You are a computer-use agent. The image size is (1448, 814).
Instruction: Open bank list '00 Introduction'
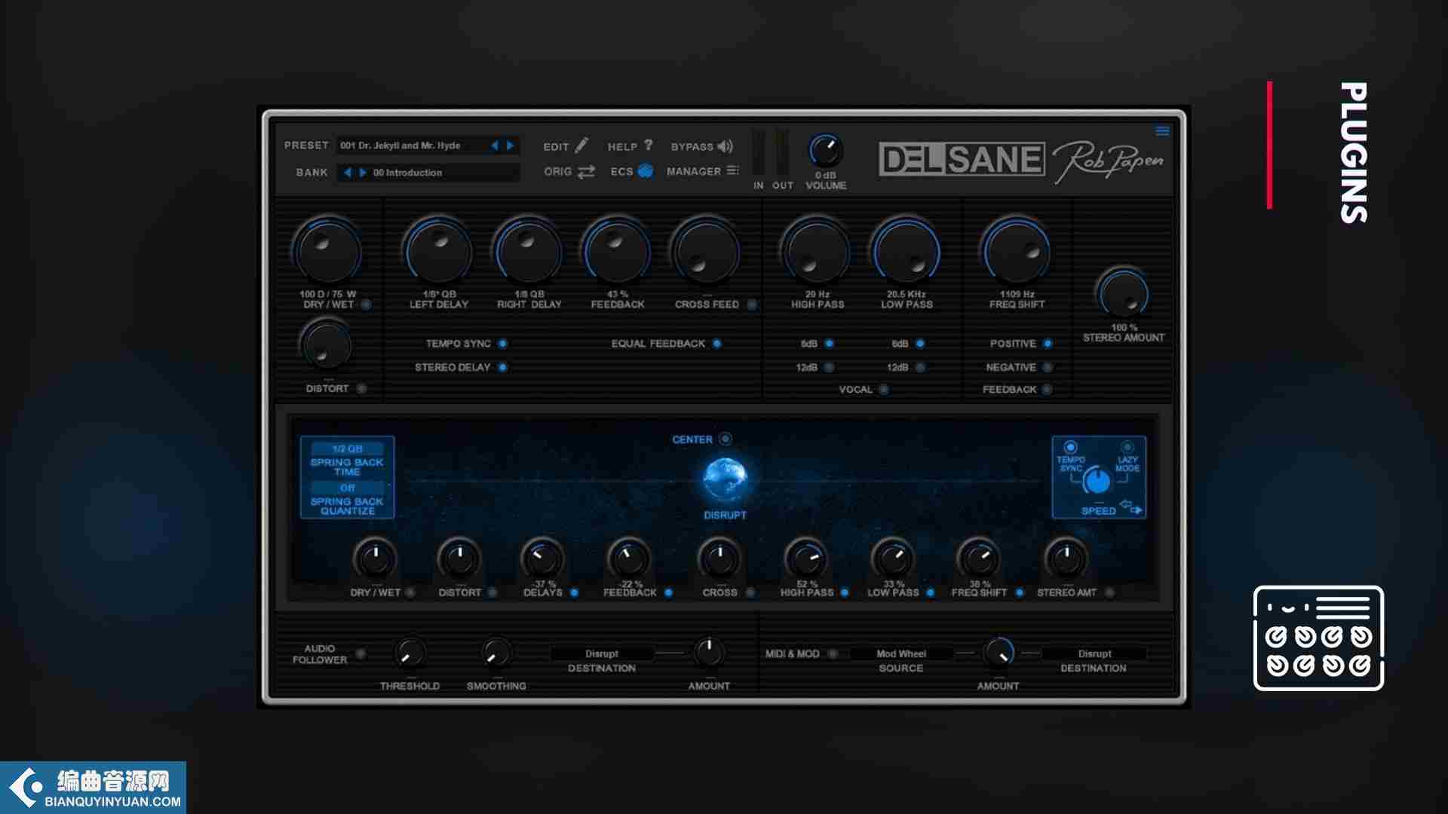point(408,173)
